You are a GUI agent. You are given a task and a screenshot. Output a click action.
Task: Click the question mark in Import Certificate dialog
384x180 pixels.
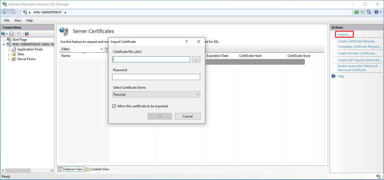[x=187, y=41]
